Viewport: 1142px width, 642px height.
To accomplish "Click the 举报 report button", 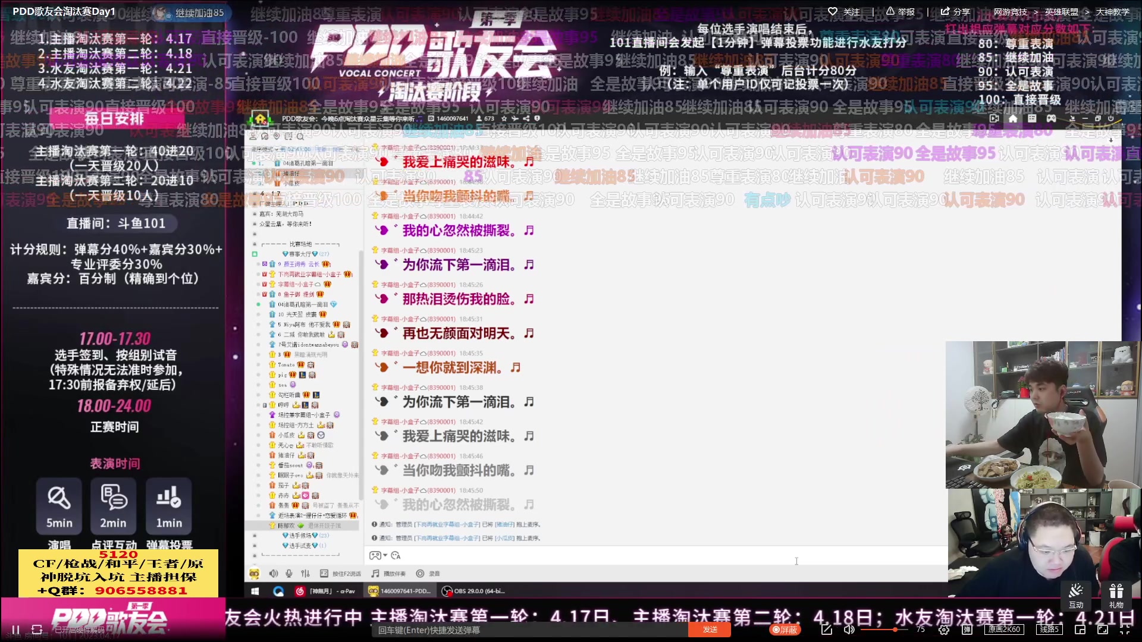I will click(x=900, y=11).
